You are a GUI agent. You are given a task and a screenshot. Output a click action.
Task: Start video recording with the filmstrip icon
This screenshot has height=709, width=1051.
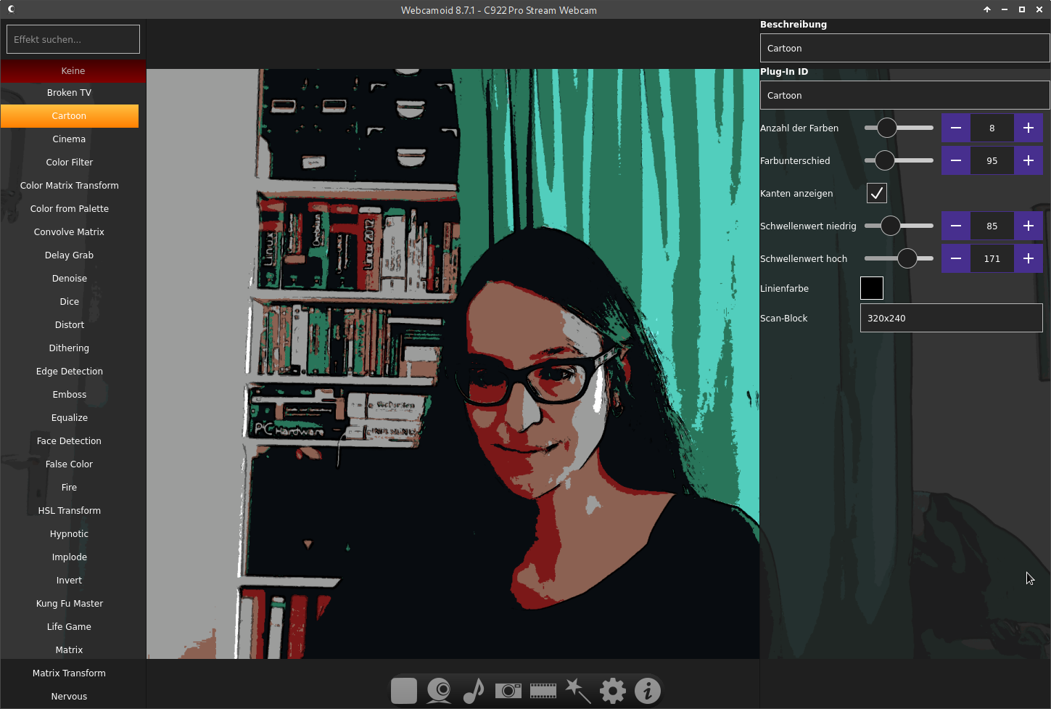pyautogui.click(x=543, y=691)
